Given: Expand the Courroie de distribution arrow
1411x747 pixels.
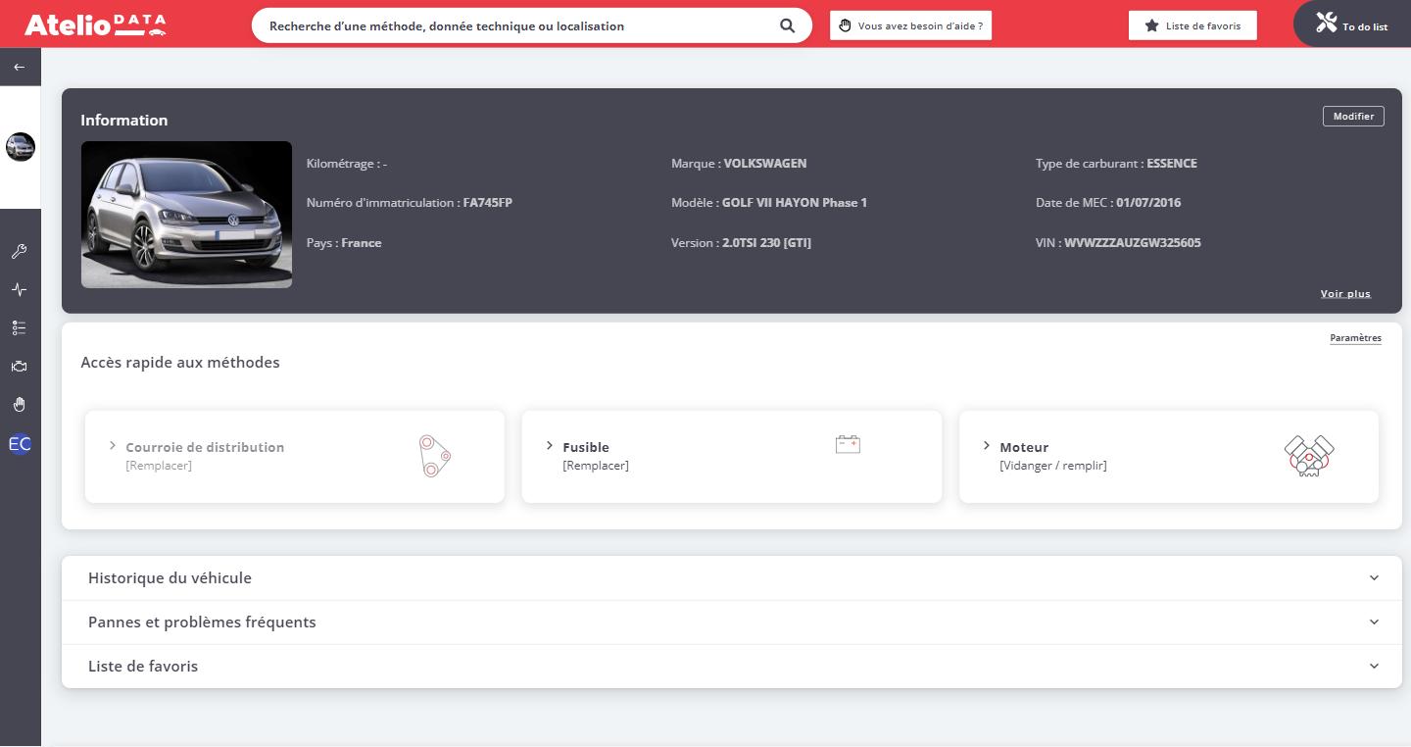Looking at the screenshot, I should pyautogui.click(x=113, y=446).
